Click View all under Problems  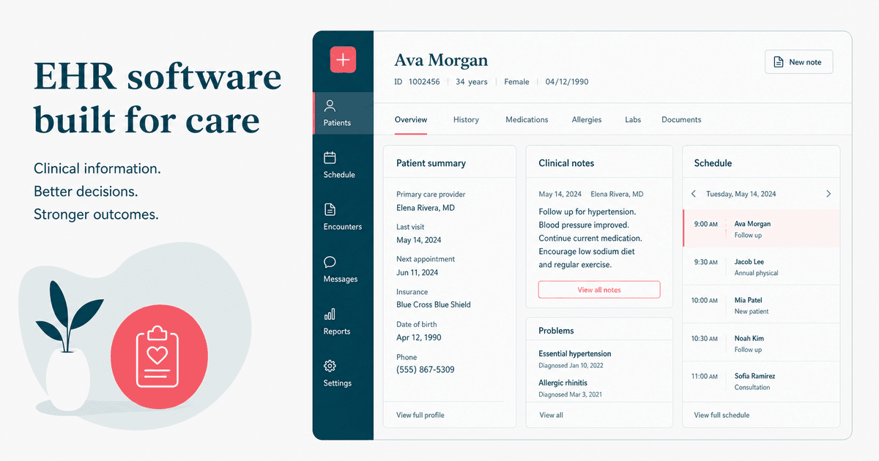552,415
